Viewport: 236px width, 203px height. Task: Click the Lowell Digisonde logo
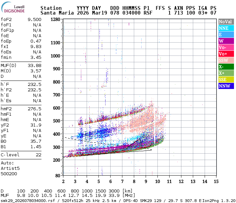(15, 9)
